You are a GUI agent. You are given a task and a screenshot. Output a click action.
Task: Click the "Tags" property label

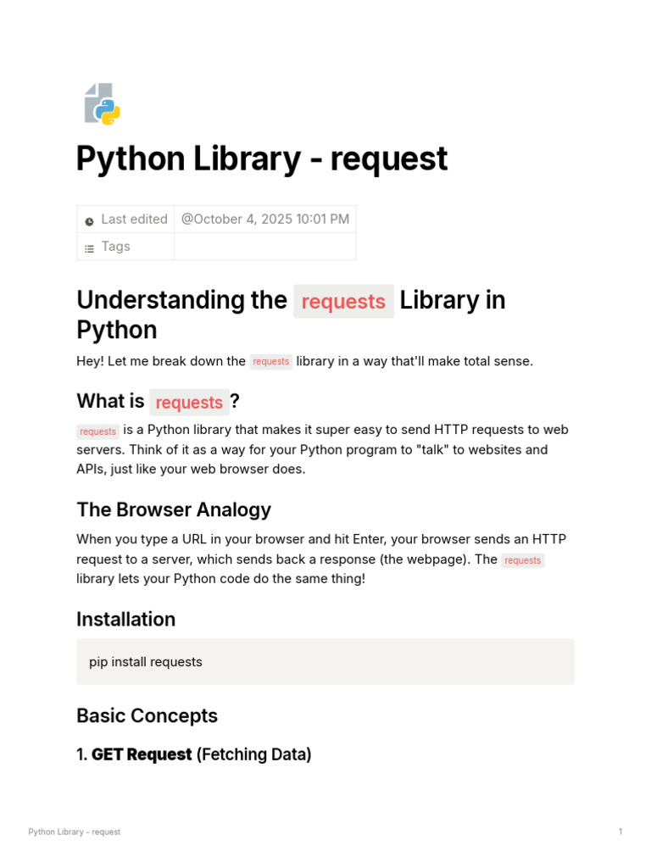pyautogui.click(x=115, y=247)
